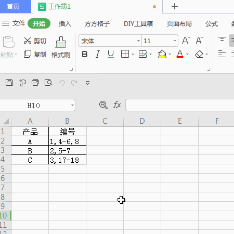Click the undo arrow
Image resolution: width=234 pixels, height=234 pixels.
(x=61, y=83)
